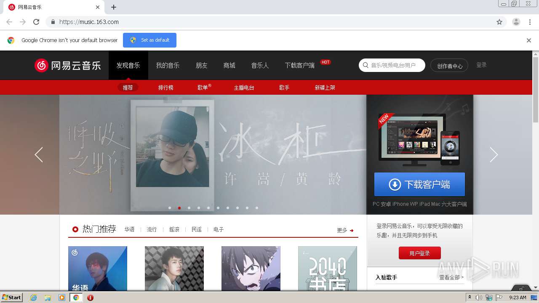Select the 推荐 sub-navigation item
The image size is (539, 303).
(128, 88)
